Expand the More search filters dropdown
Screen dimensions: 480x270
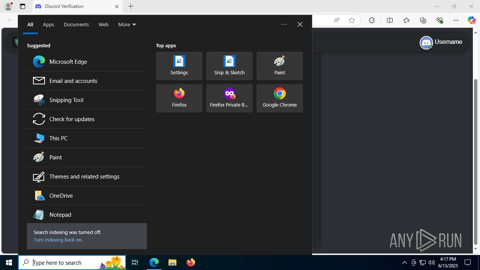point(127,24)
